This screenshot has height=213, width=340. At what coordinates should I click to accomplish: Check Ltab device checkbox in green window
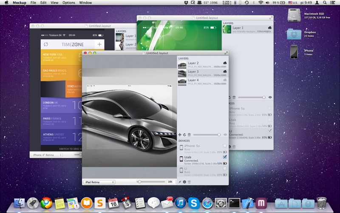[x=269, y=120]
